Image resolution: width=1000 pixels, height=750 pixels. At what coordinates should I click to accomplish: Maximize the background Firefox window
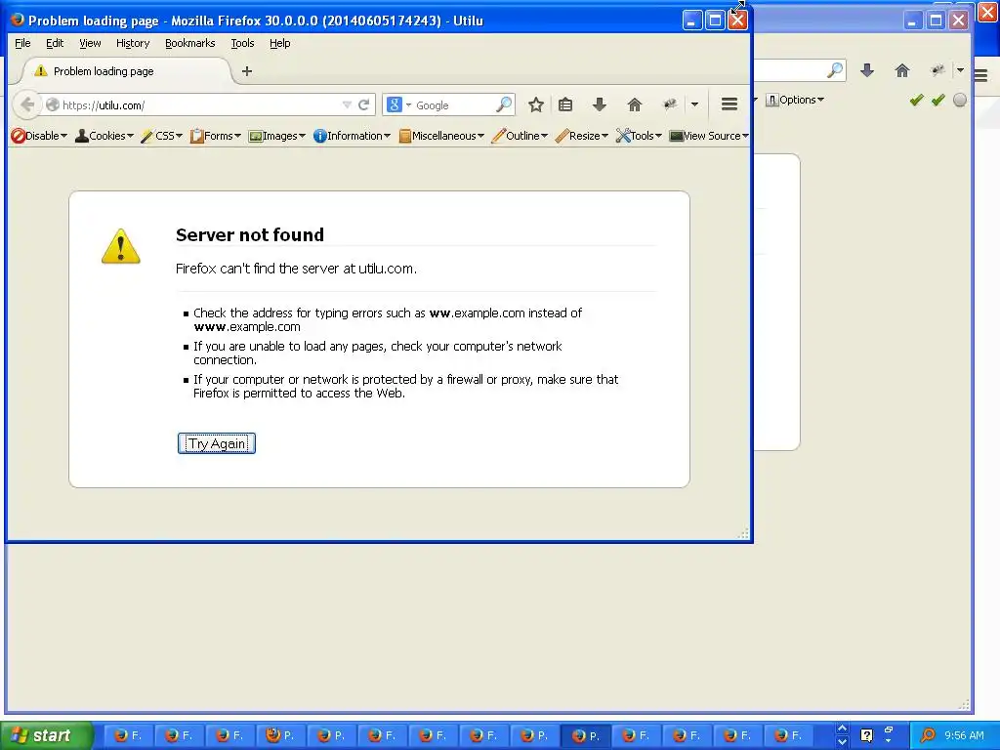[936, 21]
